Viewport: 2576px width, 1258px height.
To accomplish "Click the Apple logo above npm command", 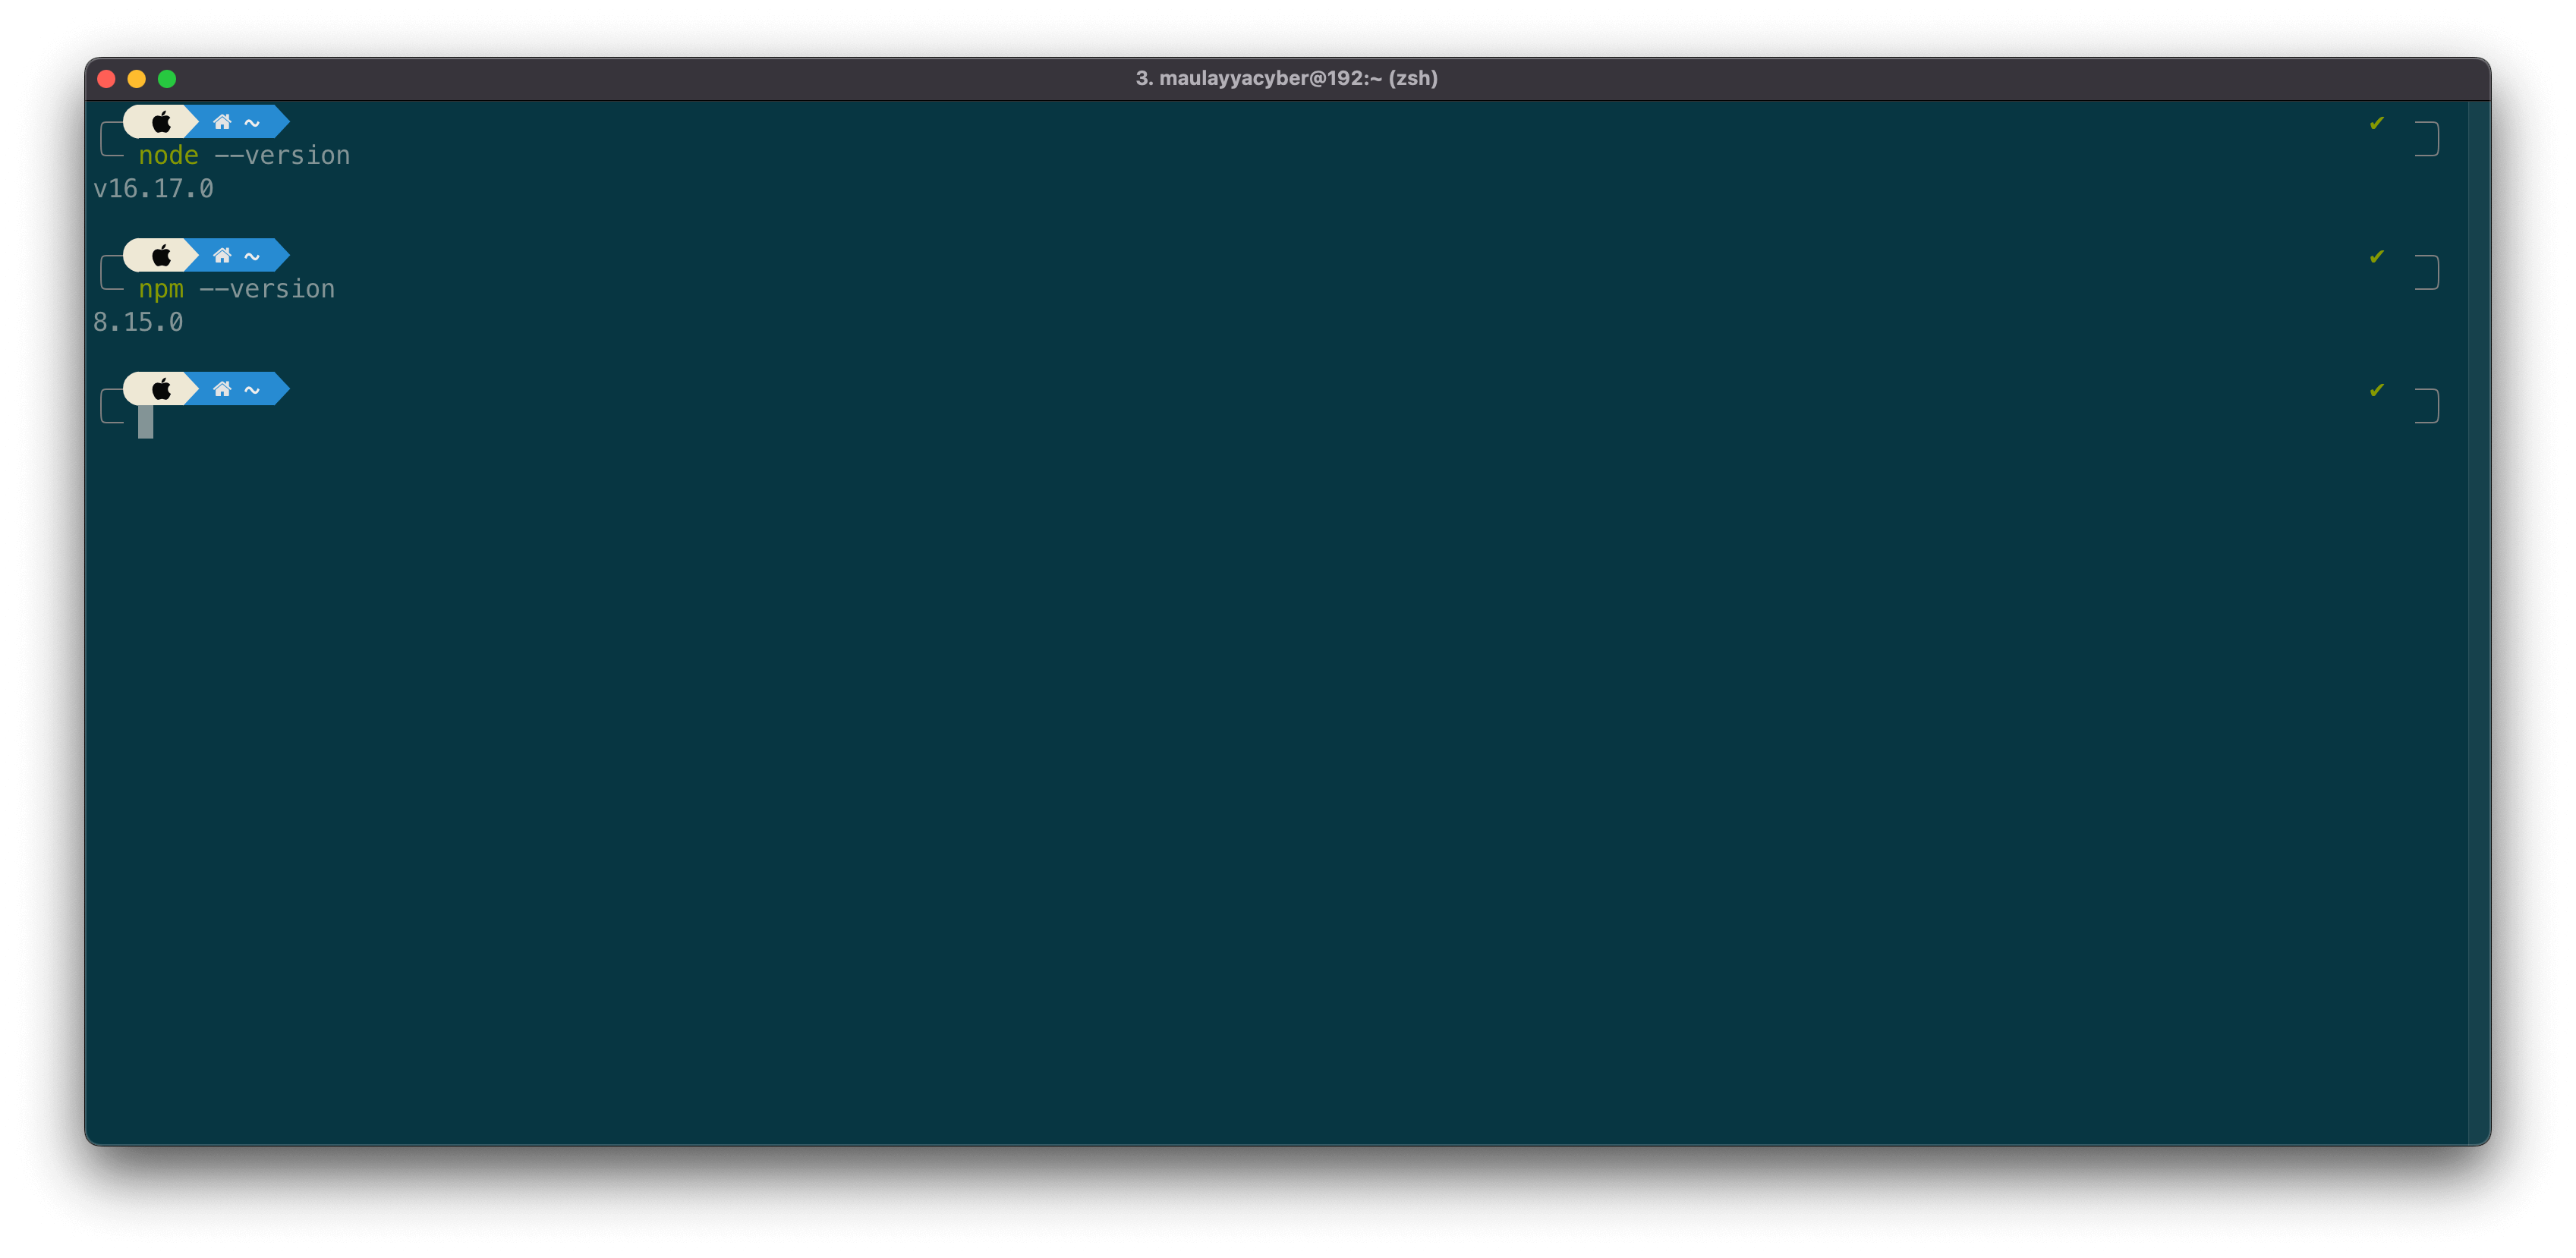I will coord(161,256).
